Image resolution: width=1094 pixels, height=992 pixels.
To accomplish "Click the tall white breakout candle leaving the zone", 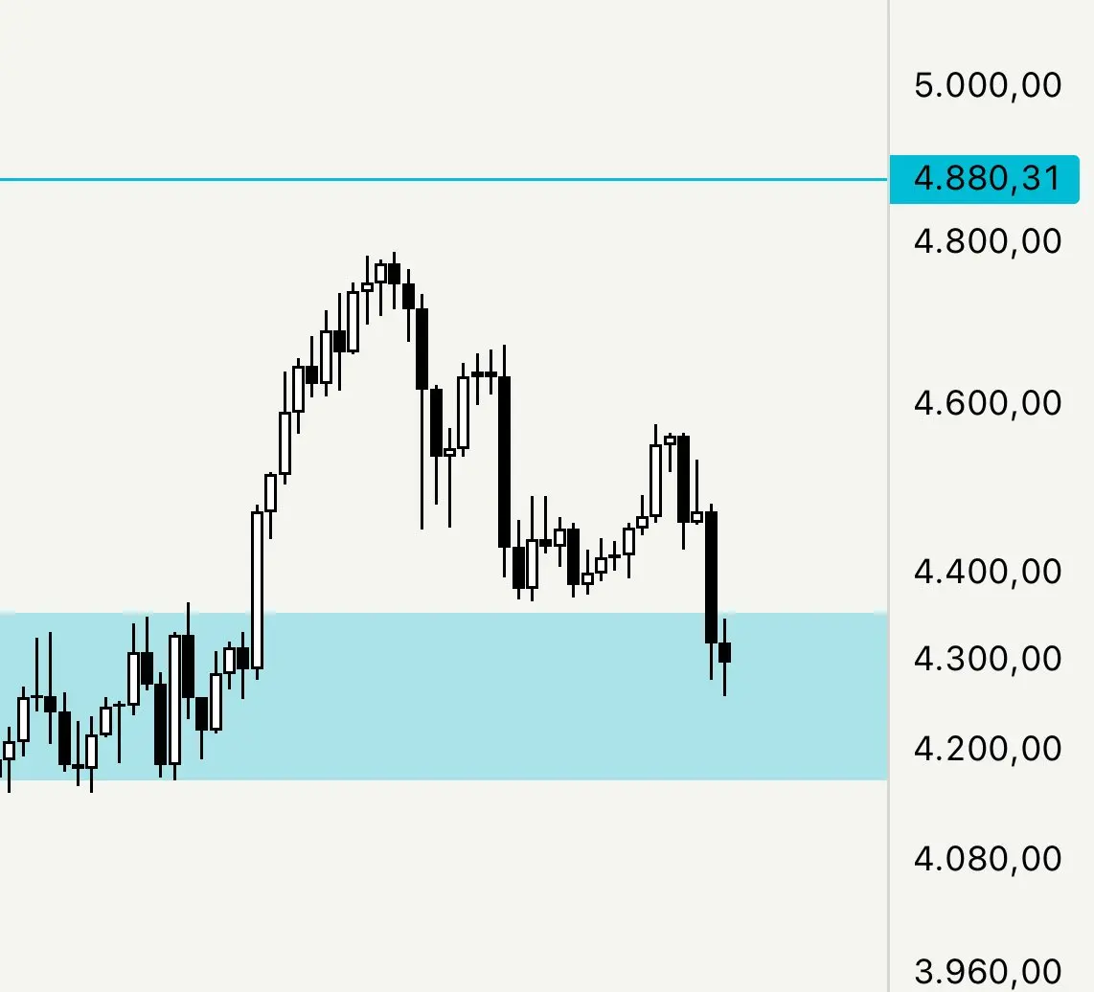I will [258, 590].
